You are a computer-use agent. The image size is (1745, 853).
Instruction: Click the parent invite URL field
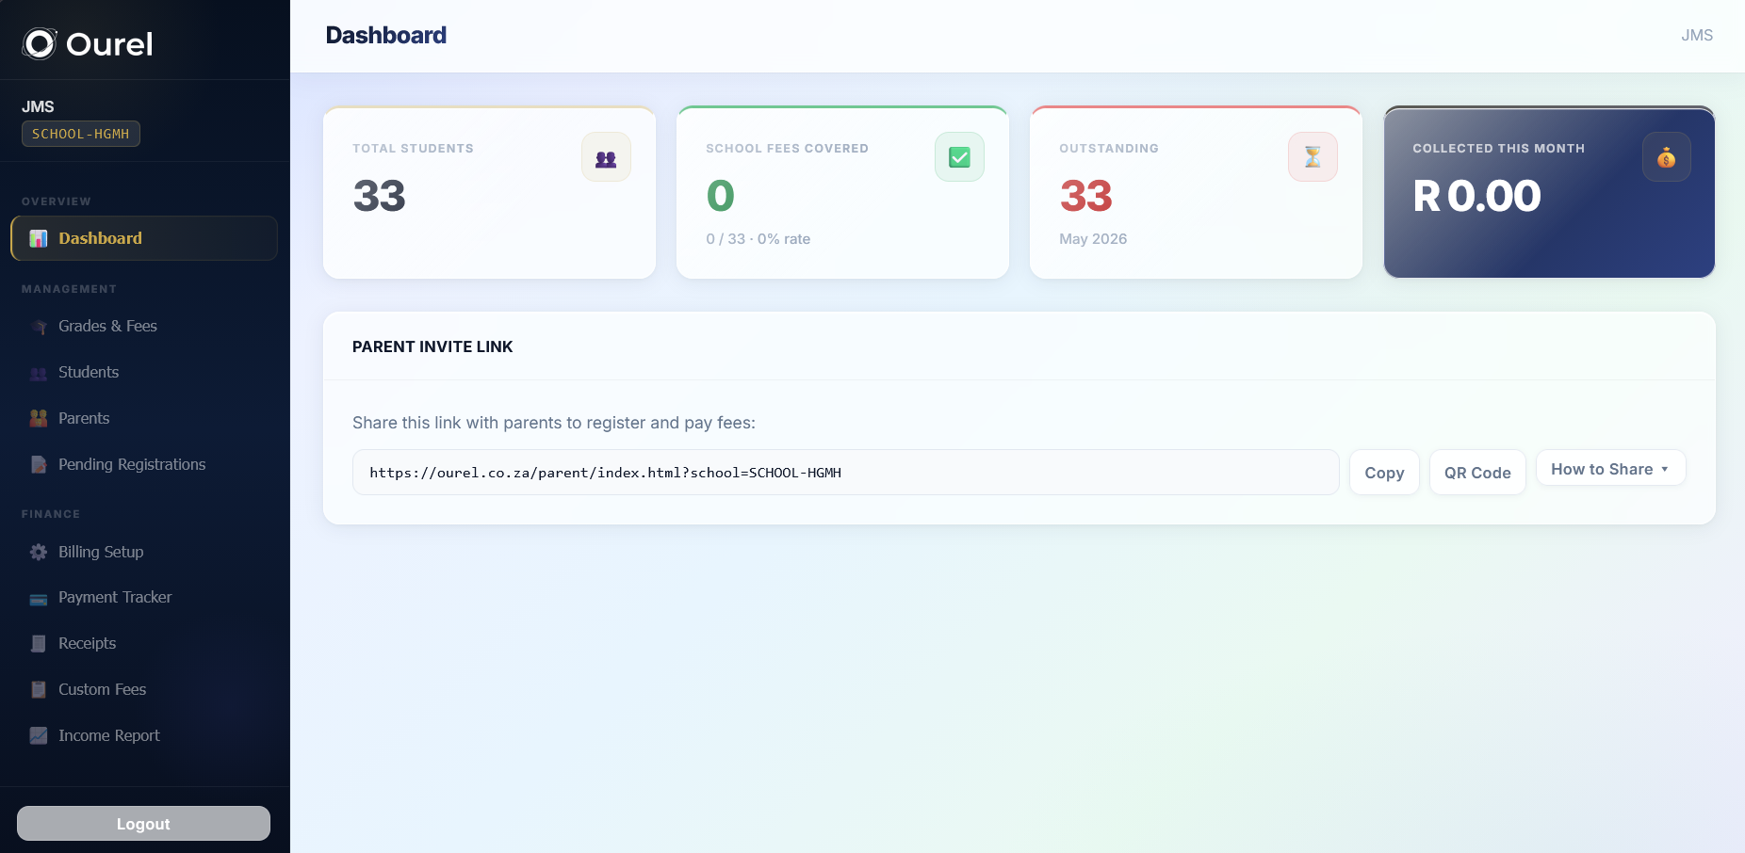[845, 473]
